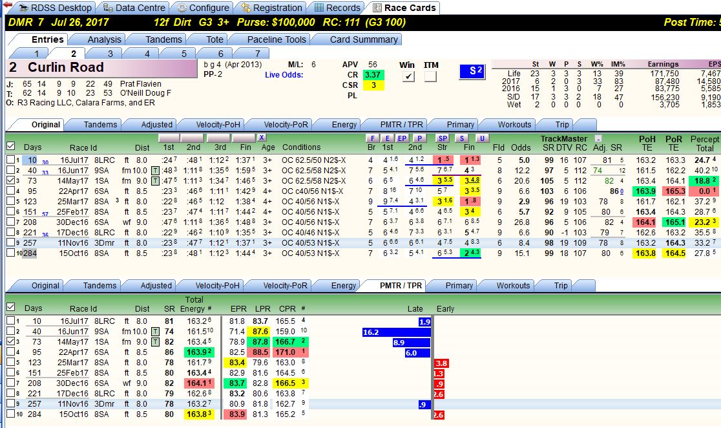
Task: Go to the Registration tab
Action: (271, 8)
